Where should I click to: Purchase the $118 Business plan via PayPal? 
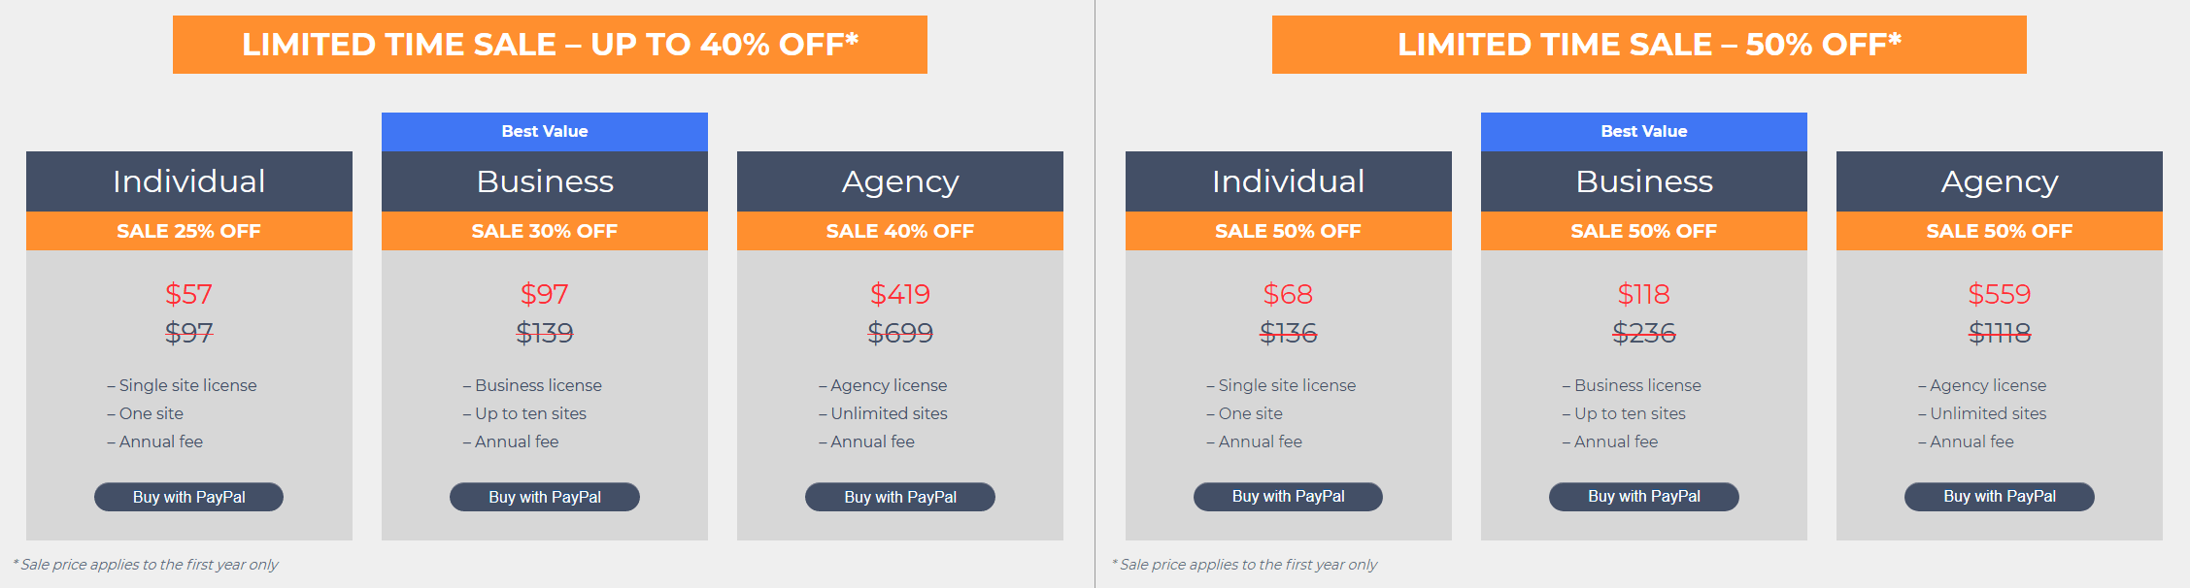1643,496
